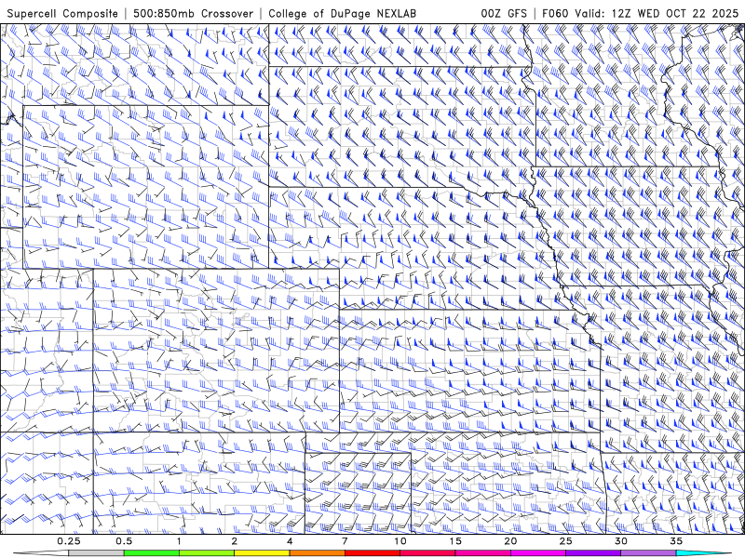Select the orange 4–7 legend segment
This screenshot has height=558, width=745.
pyautogui.click(x=317, y=553)
